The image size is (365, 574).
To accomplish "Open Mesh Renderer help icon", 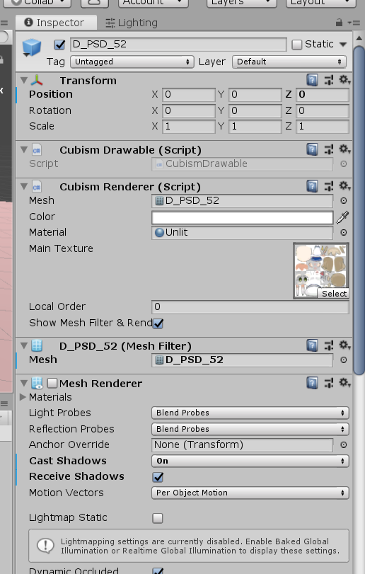I will click(x=312, y=383).
